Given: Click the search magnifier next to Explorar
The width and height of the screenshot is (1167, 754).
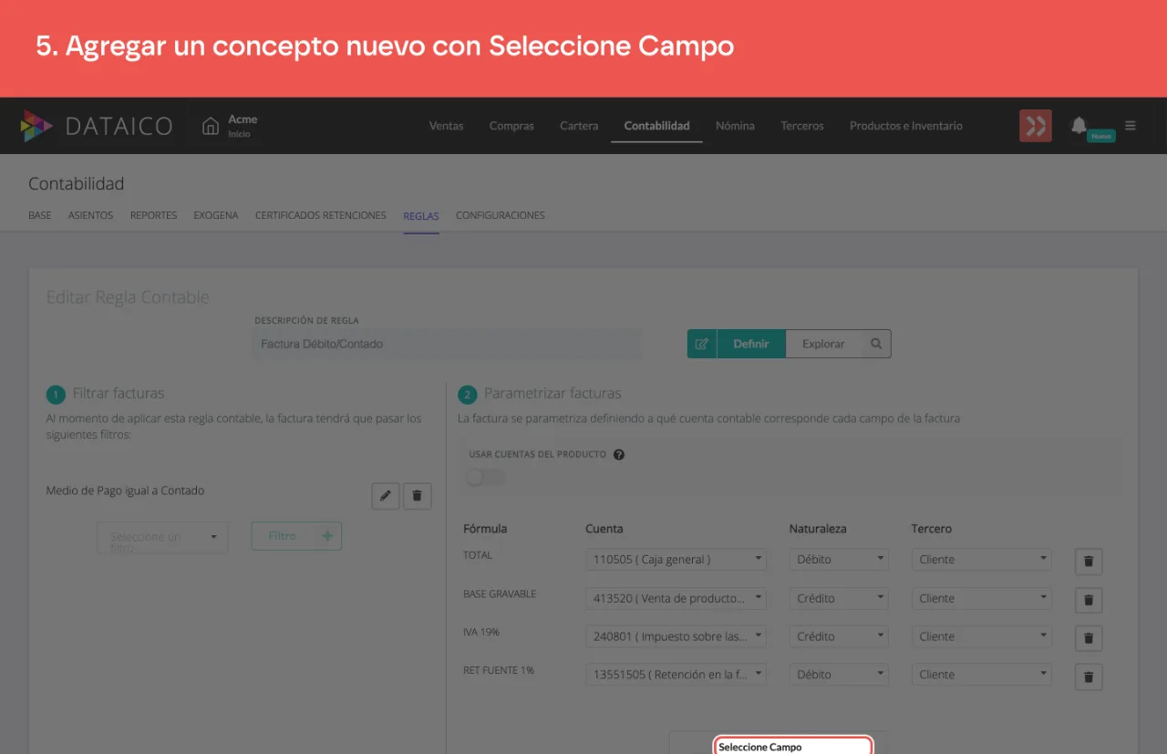Looking at the screenshot, I should [x=876, y=344].
